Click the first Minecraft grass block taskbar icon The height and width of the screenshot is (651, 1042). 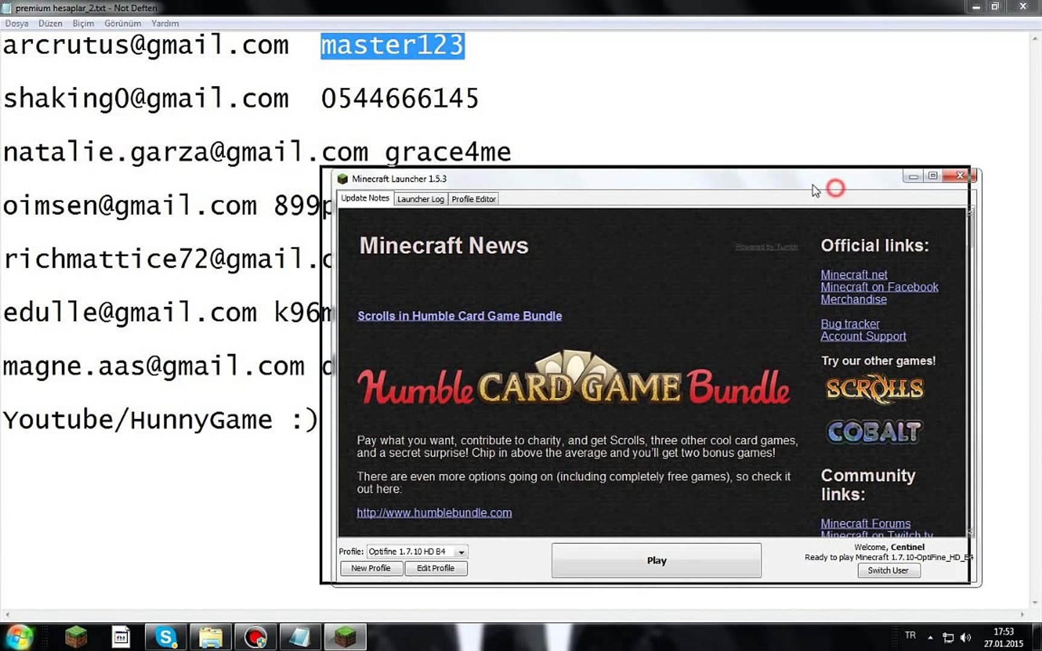pos(76,637)
